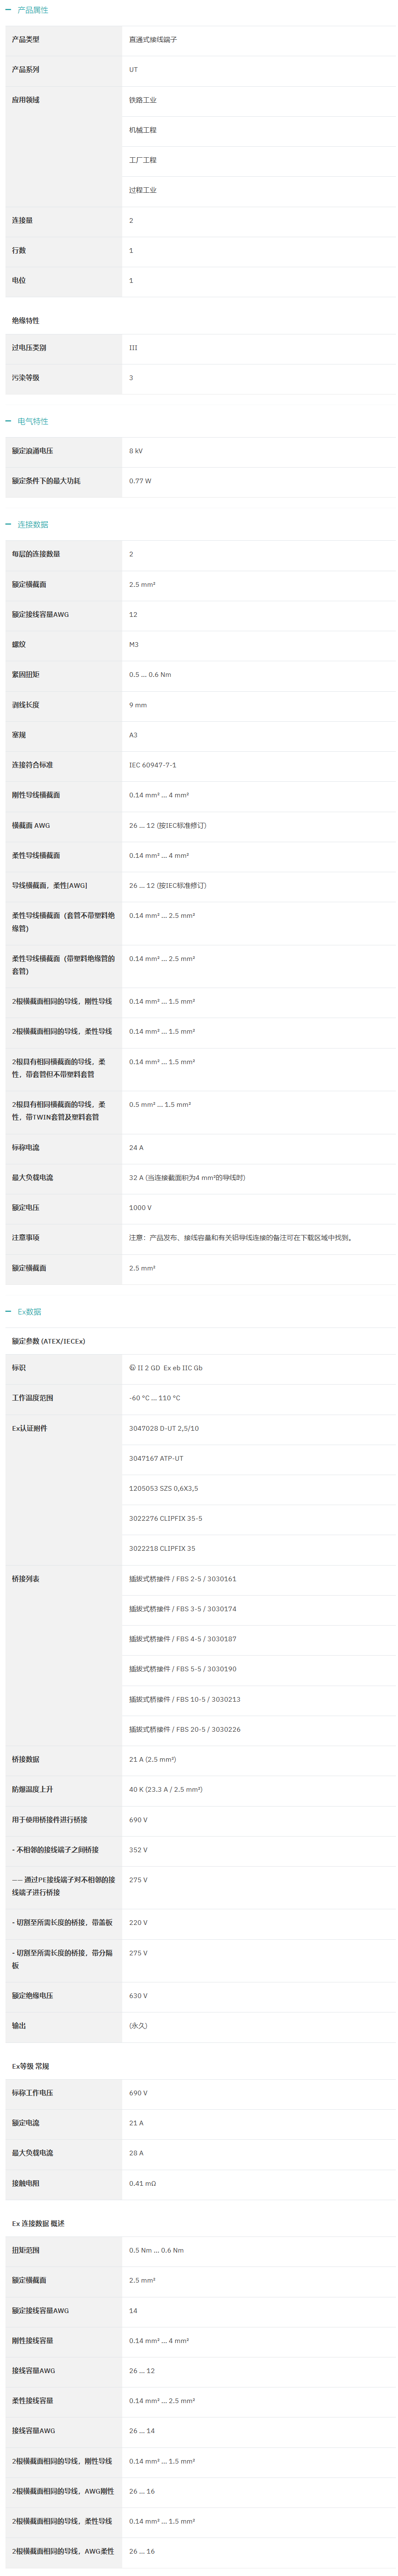398x2576 pixels.
Task: Select the torque range 0.5 Nm ... 0.6 Nm
Action: click(156, 2250)
